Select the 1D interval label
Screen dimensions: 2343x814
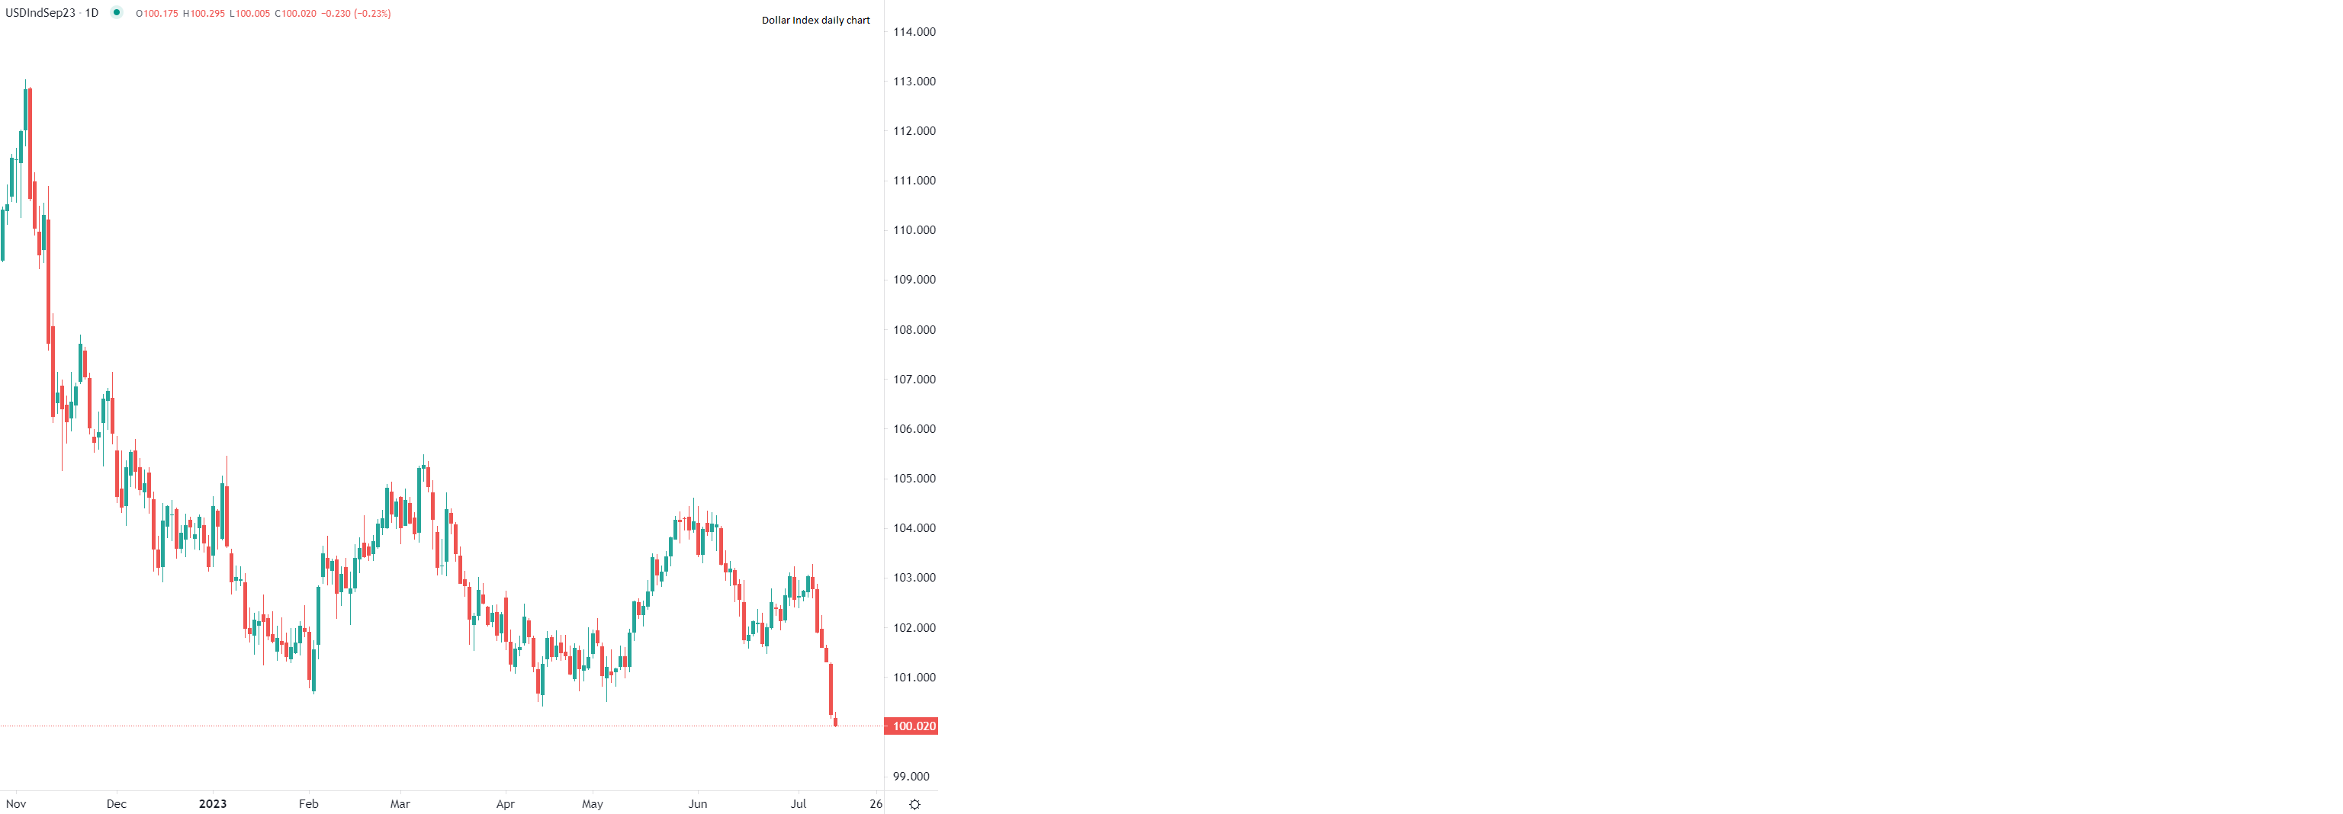[x=92, y=14]
